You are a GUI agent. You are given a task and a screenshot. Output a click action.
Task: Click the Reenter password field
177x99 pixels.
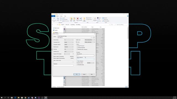click(85, 59)
